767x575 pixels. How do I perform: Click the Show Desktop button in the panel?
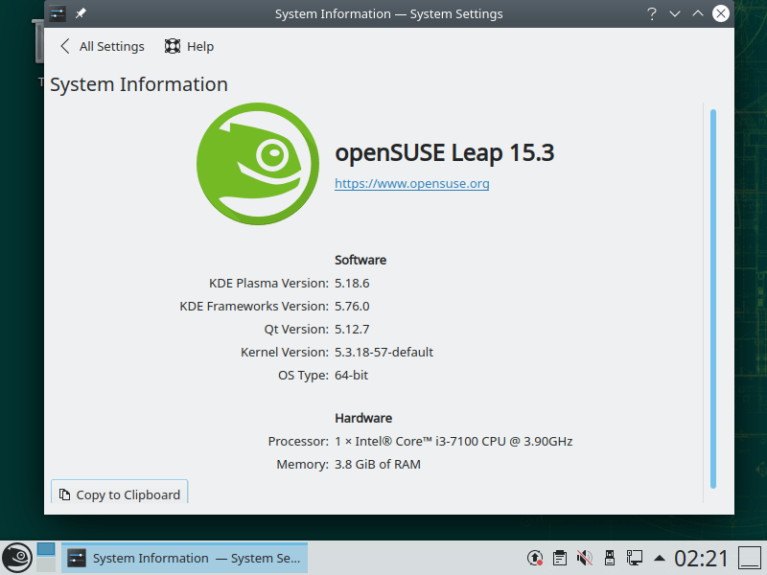(x=750, y=558)
